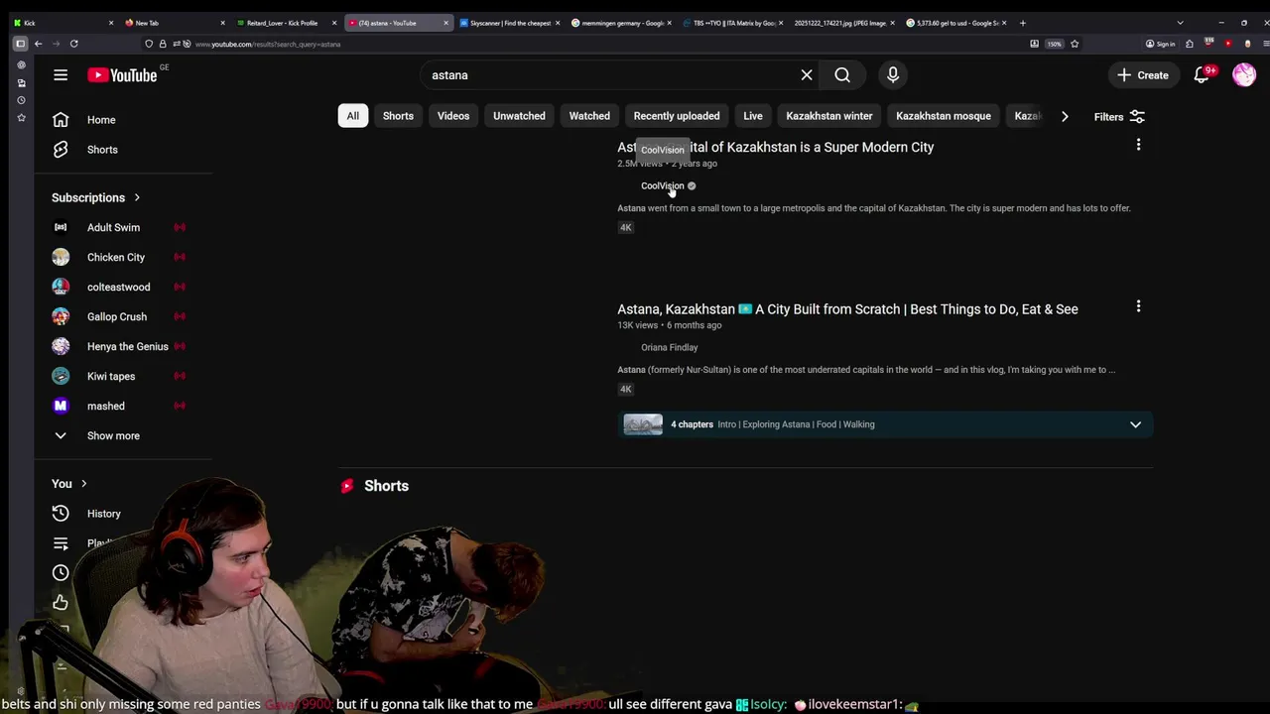Open Astana City Built from Scratch video
The width and height of the screenshot is (1270, 714).
point(847,309)
